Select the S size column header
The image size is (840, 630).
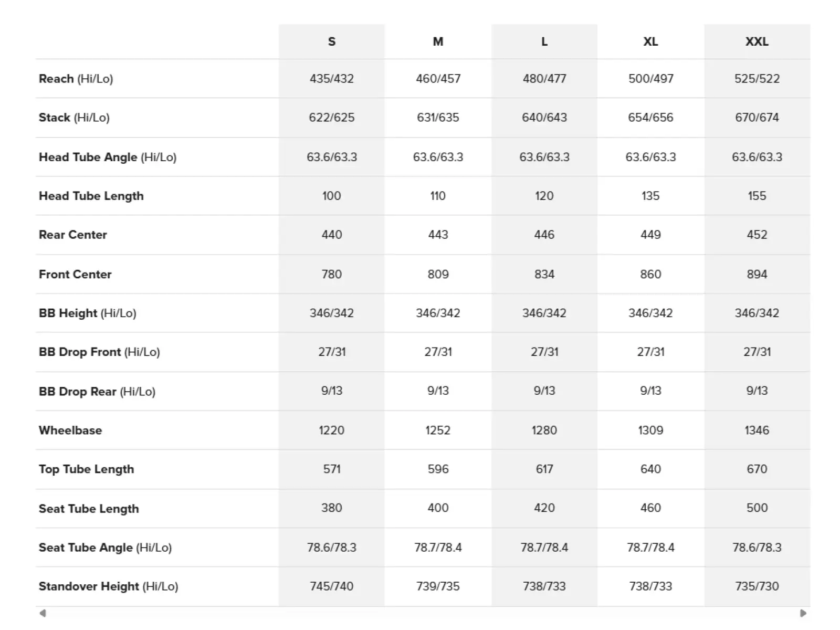pyautogui.click(x=332, y=41)
